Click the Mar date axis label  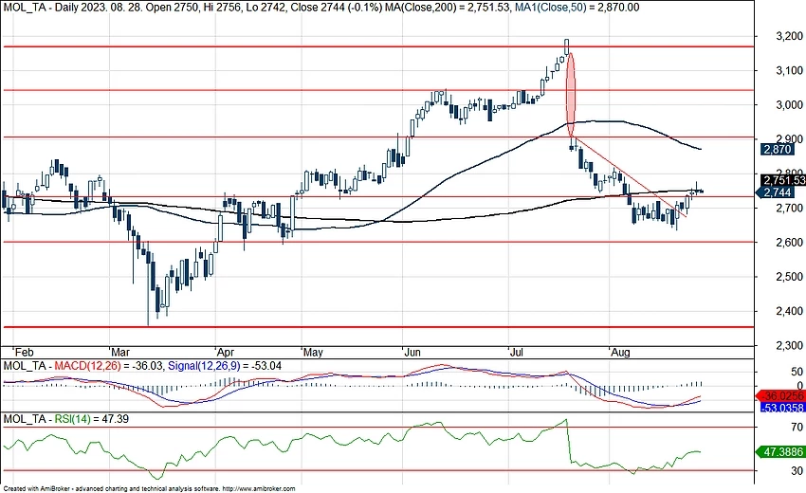point(120,353)
